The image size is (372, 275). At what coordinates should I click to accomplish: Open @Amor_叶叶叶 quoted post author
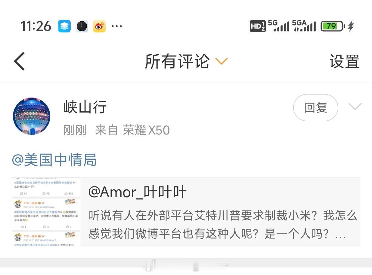point(138,192)
